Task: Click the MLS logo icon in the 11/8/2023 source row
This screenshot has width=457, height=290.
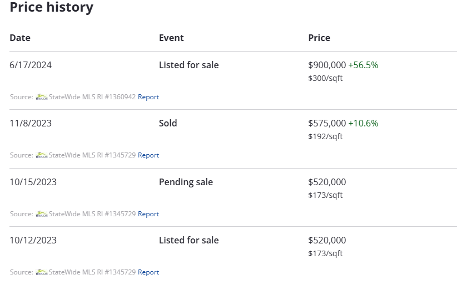Action: [x=42, y=155]
